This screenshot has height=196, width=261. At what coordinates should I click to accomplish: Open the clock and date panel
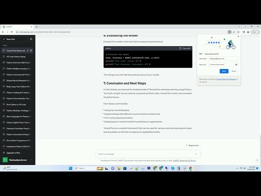tap(251, 168)
